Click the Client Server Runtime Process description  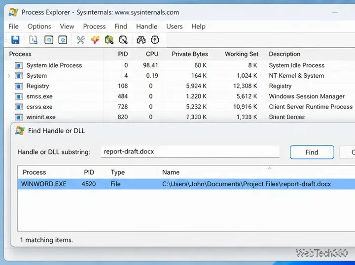(x=311, y=107)
